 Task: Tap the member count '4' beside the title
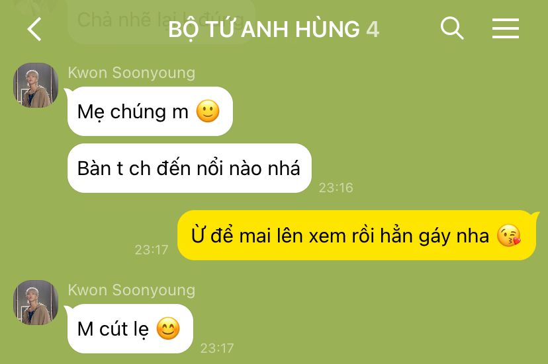373,29
